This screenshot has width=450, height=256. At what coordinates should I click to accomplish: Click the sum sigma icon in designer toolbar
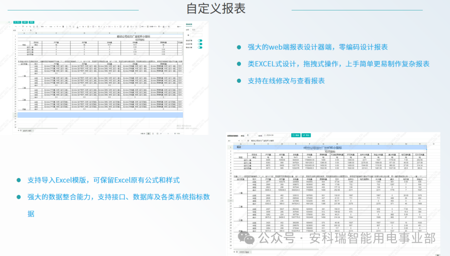coord(140,27)
